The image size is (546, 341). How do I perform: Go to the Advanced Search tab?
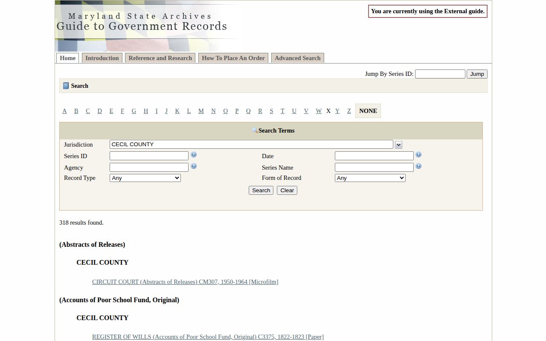(x=297, y=58)
